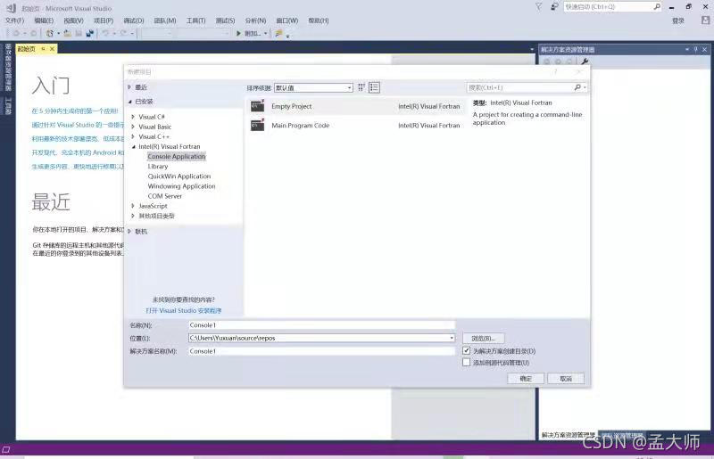Pin the Solution Explorer panel

[x=696, y=49]
